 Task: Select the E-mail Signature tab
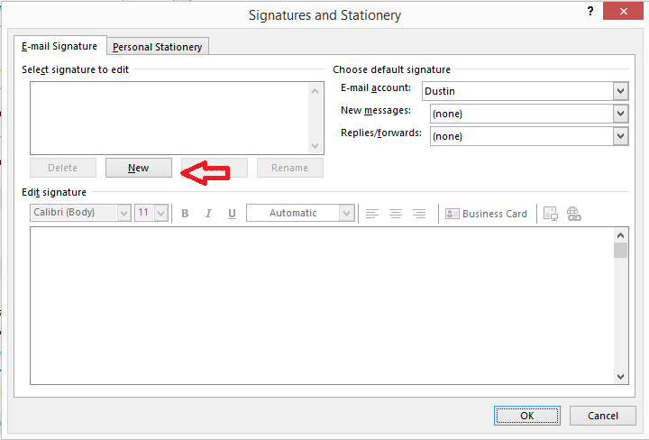pyautogui.click(x=59, y=46)
